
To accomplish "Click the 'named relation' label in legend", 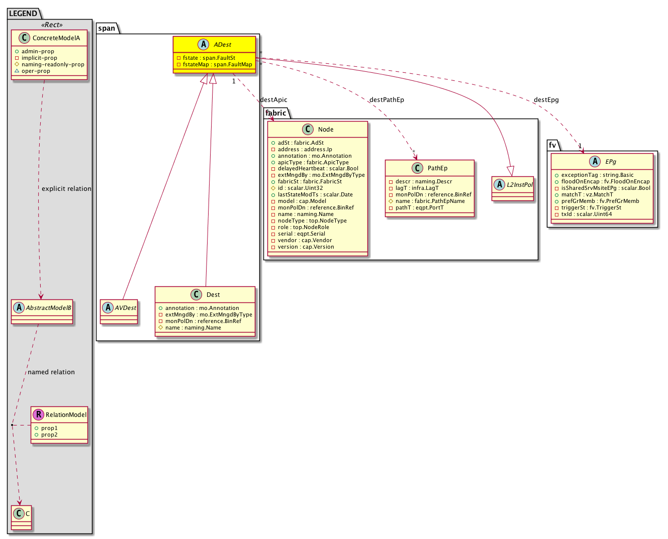I will [51, 372].
